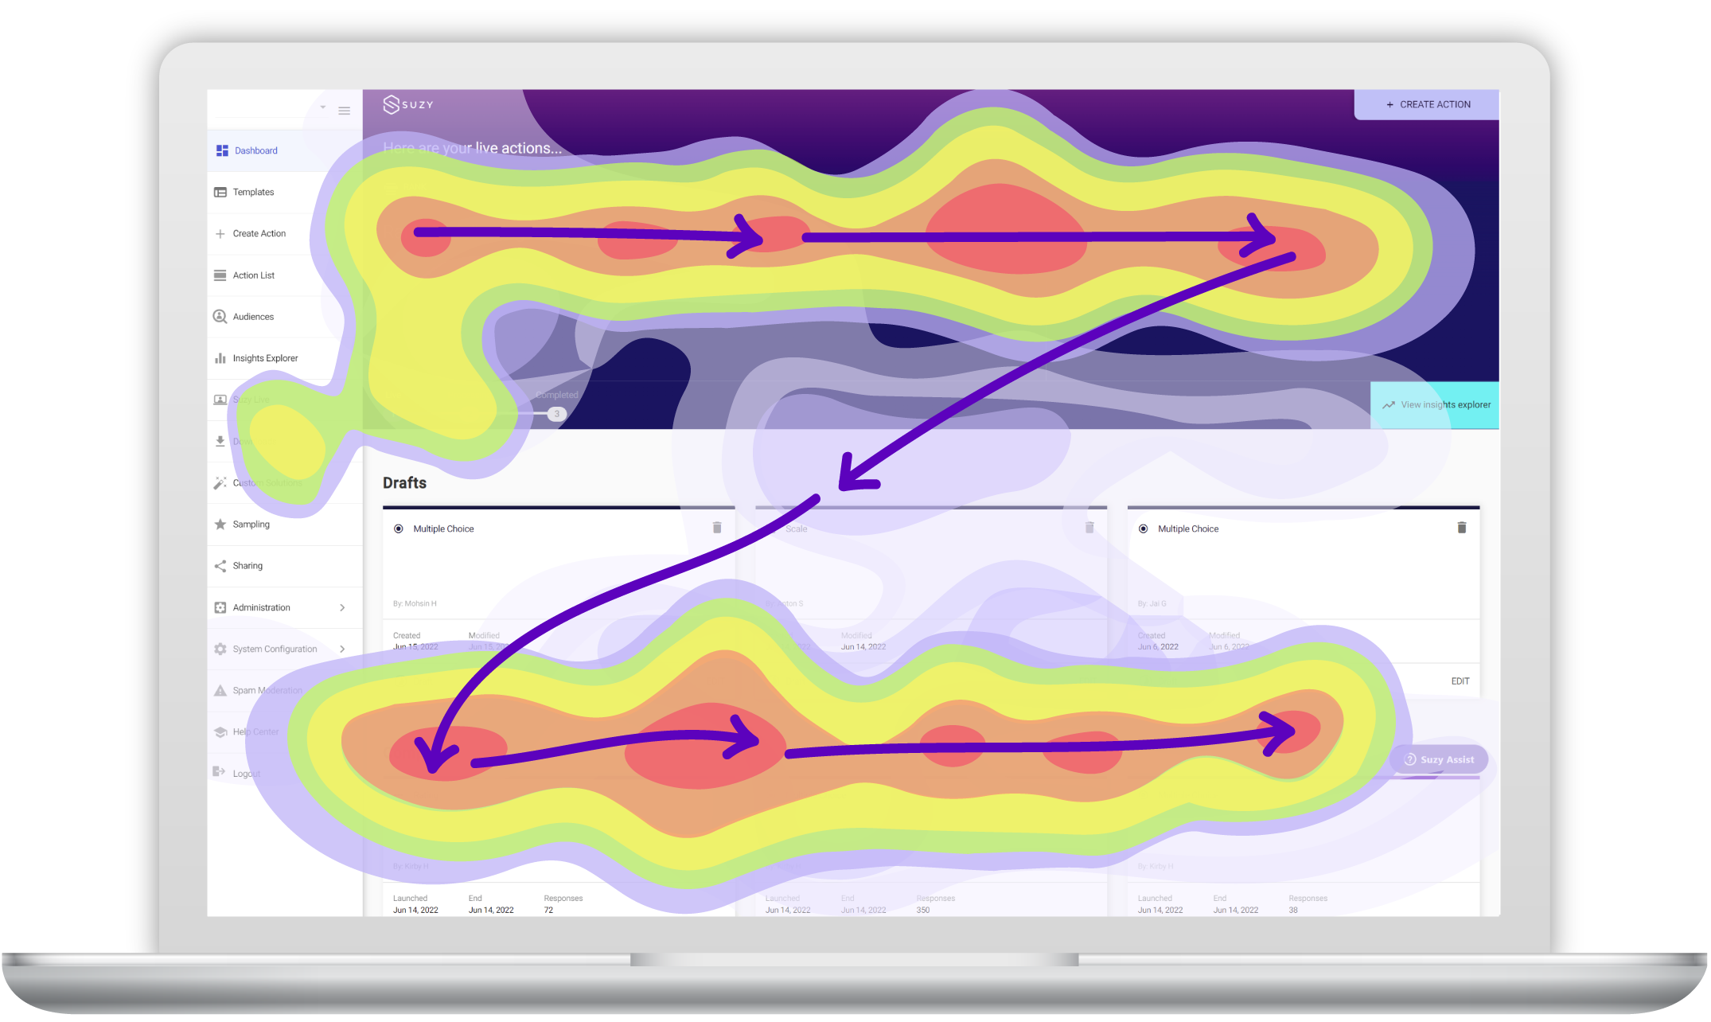Click the Spam Moderation warning icon
Image resolution: width=1711 pixels, height=1022 pixels.
pyautogui.click(x=220, y=690)
